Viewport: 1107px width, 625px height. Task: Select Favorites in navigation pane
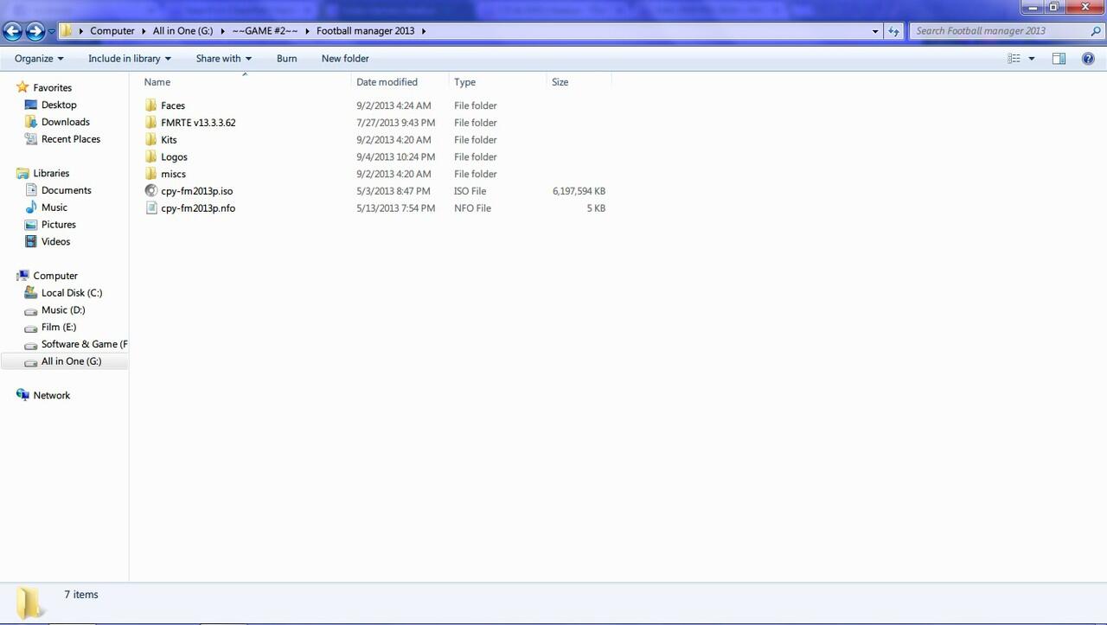coord(52,87)
